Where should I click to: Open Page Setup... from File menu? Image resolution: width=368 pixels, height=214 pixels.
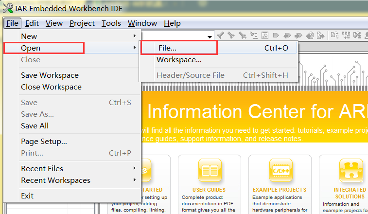(72, 142)
